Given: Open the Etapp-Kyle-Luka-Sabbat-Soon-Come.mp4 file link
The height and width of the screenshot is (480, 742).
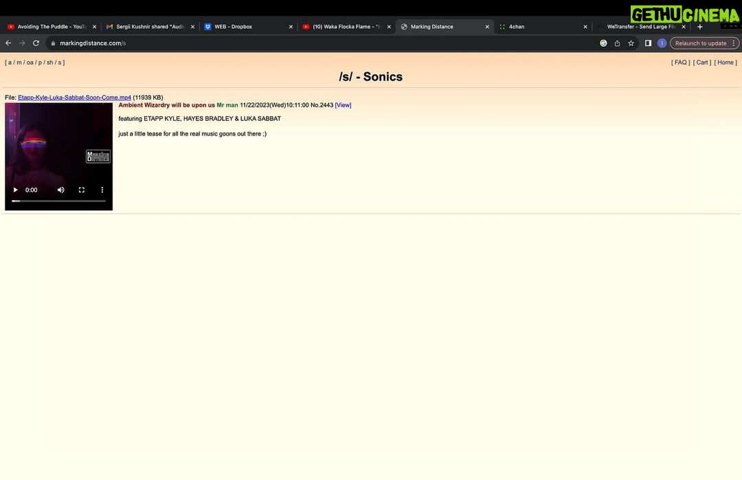Looking at the screenshot, I should (x=74, y=98).
